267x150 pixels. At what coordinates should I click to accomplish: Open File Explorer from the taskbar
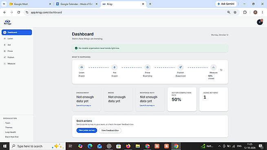138,146
